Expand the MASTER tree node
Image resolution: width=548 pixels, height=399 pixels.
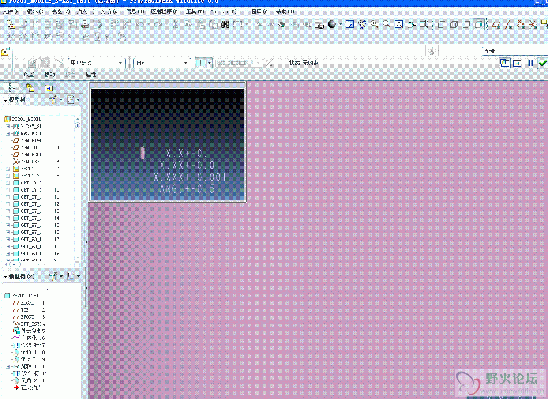coord(8,133)
